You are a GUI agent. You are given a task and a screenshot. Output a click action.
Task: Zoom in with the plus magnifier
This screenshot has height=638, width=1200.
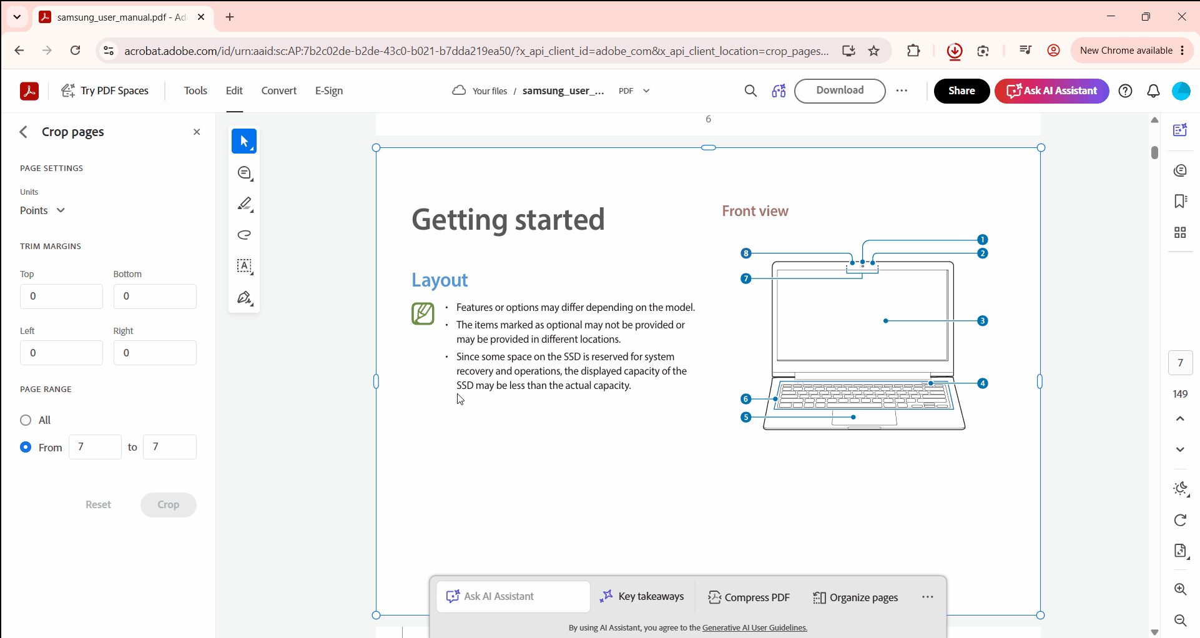1180,589
